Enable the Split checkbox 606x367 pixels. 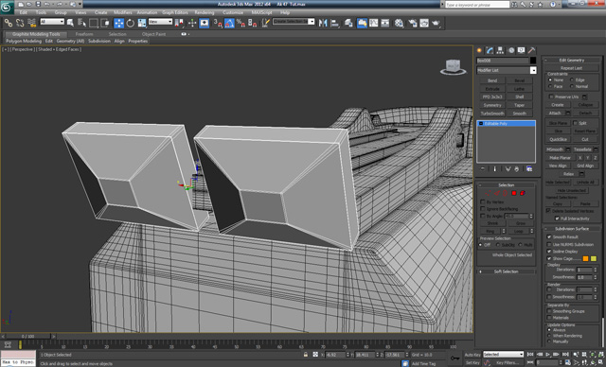(575, 123)
